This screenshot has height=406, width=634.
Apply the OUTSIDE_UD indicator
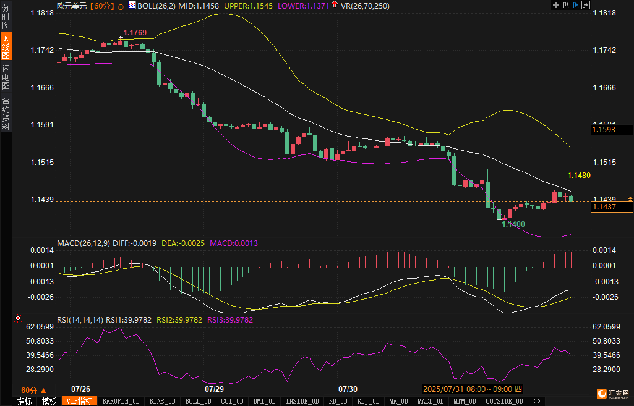point(504,401)
